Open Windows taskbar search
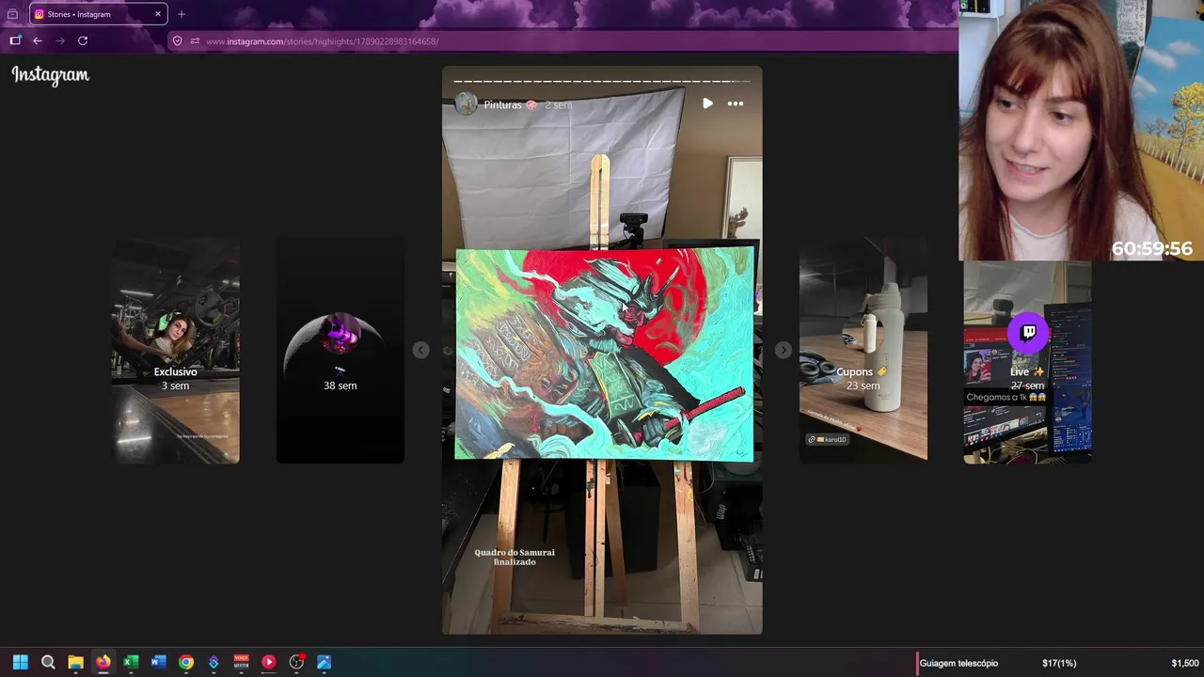Viewport: 1204px width, 677px height. [48, 662]
